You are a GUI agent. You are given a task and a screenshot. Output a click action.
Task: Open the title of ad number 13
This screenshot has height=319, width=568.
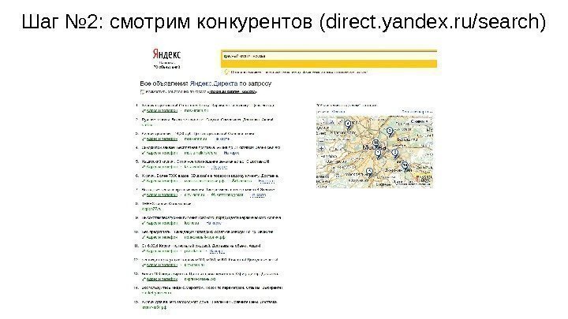click(210, 274)
